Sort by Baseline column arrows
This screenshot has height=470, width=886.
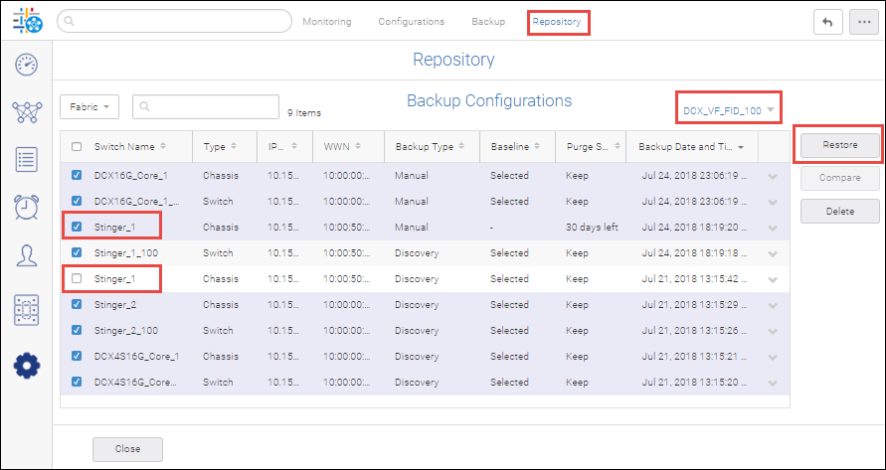click(537, 146)
